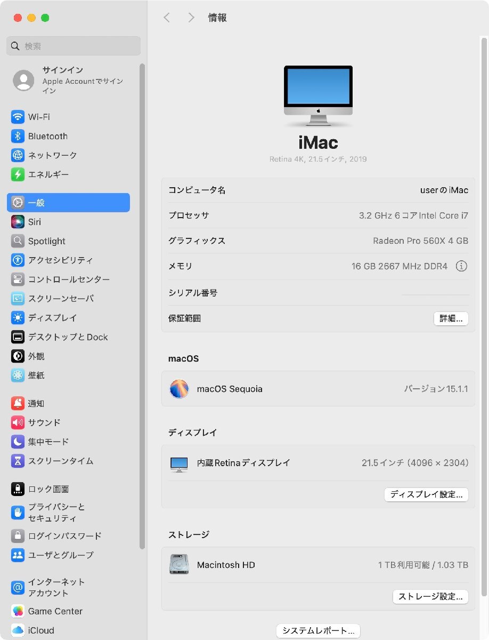Open the スクリーンタイム hourglass icon

[x=18, y=461]
